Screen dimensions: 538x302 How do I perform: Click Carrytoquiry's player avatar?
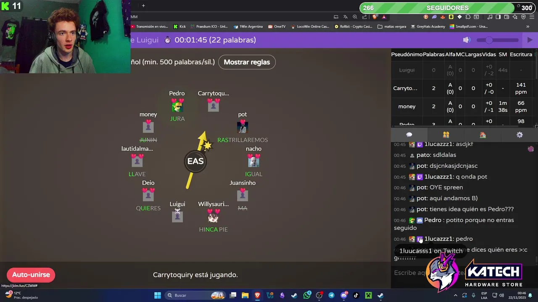(x=214, y=106)
